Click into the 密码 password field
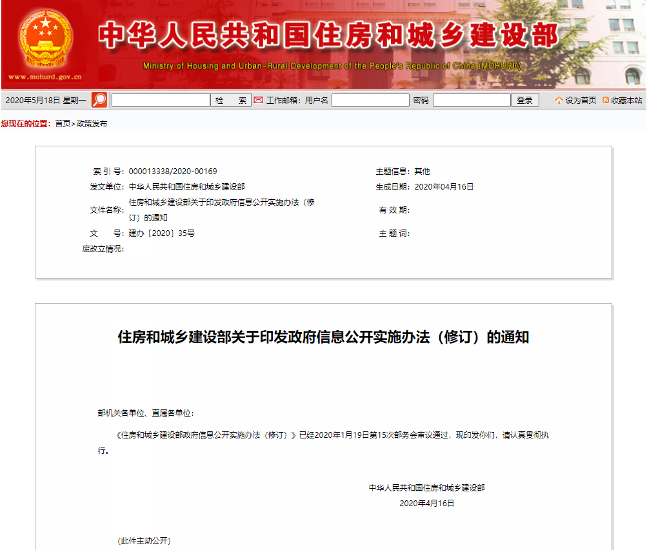 [x=471, y=100]
